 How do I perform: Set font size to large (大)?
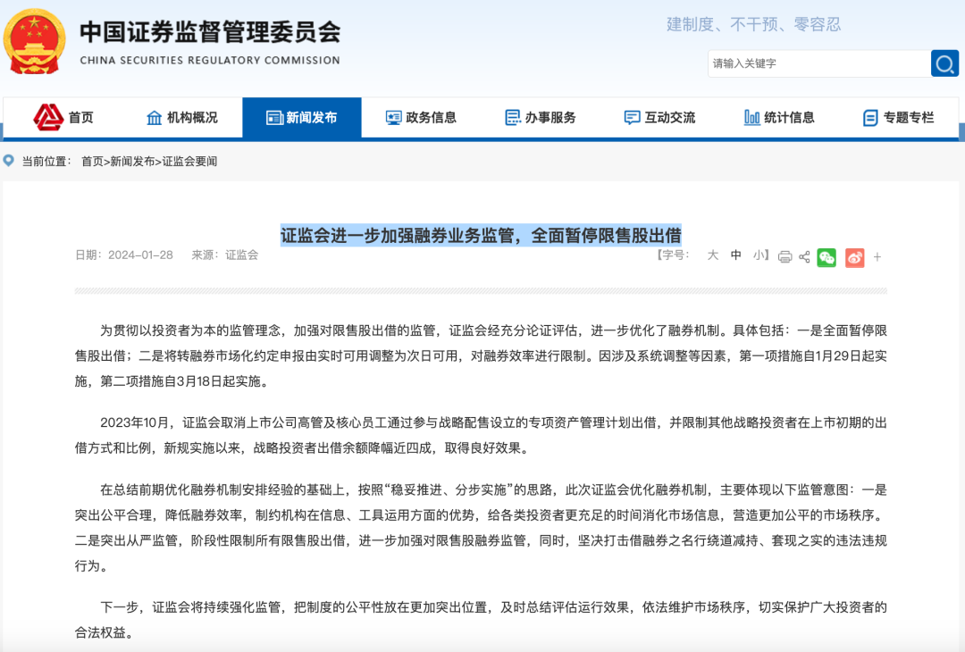[x=712, y=255]
